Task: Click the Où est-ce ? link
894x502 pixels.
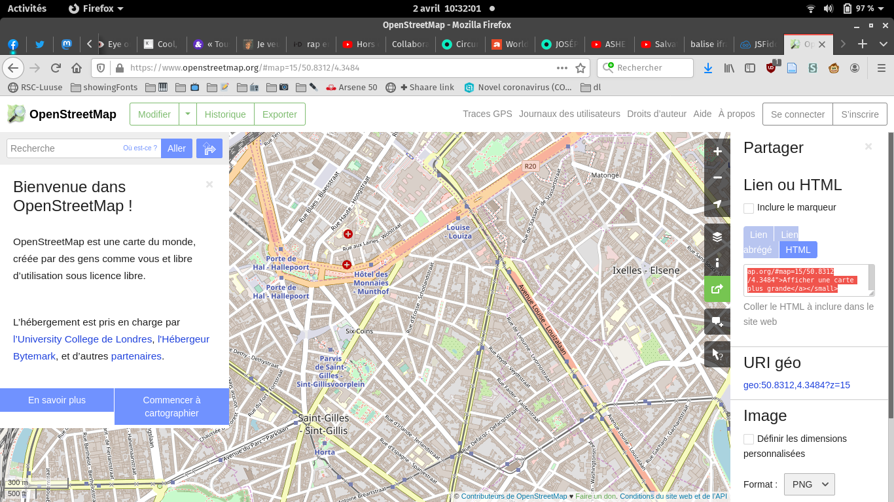Action: click(140, 148)
